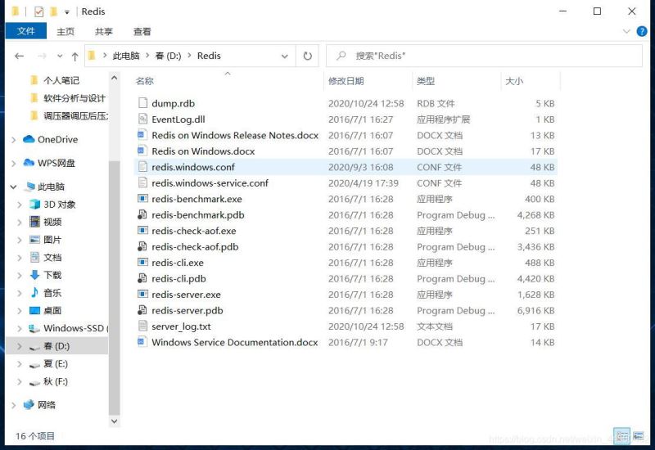Click the 6,916 KB size cell
This screenshot has height=450, width=655.
point(535,311)
